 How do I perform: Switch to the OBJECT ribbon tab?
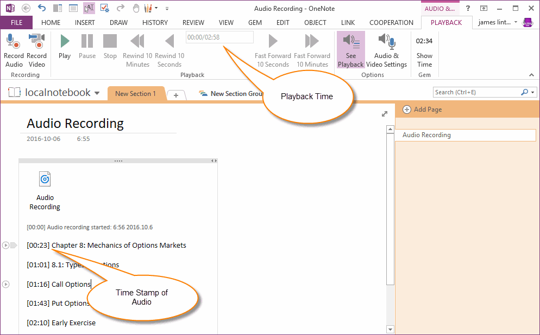click(x=315, y=23)
